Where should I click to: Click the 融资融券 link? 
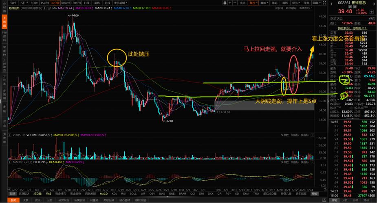pos(291,8)
